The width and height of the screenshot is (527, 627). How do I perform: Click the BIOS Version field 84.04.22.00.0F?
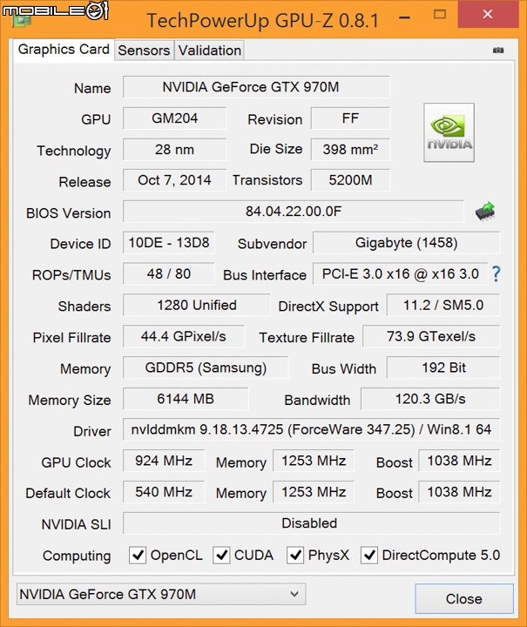click(x=294, y=211)
